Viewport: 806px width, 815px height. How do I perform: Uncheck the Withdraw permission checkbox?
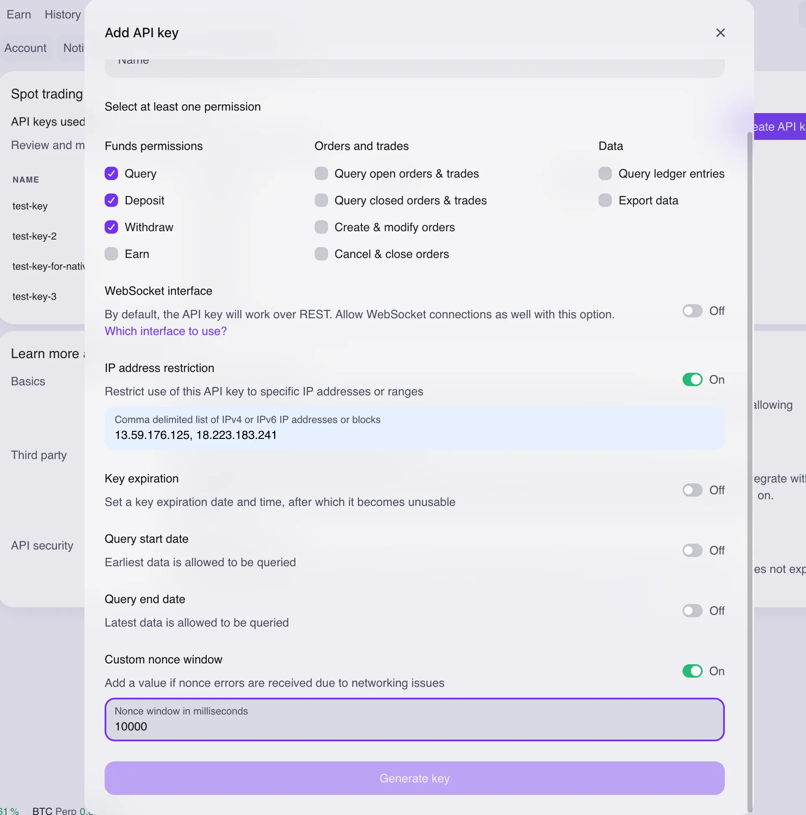coord(111,227)
